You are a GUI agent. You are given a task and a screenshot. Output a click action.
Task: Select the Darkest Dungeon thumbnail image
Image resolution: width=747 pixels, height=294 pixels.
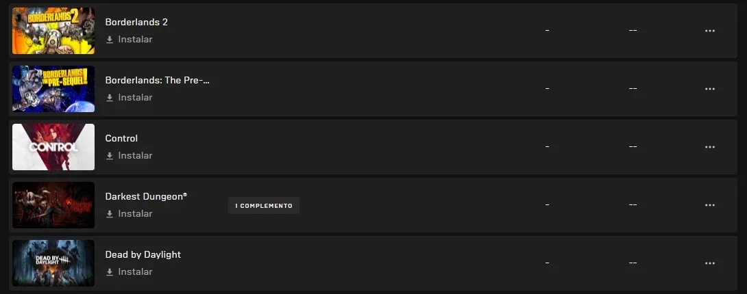coord(53,205)
